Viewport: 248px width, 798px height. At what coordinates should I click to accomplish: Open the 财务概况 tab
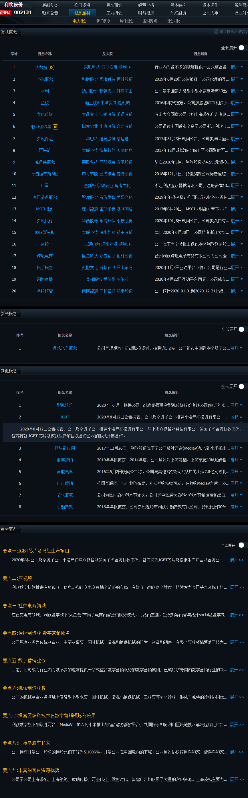click(x=146, y=13)
